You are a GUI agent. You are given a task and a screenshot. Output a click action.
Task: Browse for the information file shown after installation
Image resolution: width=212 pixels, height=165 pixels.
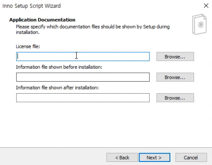click(175, 98)
